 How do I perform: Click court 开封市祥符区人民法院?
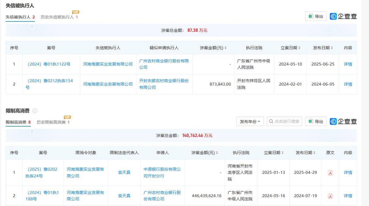[254, 84]
